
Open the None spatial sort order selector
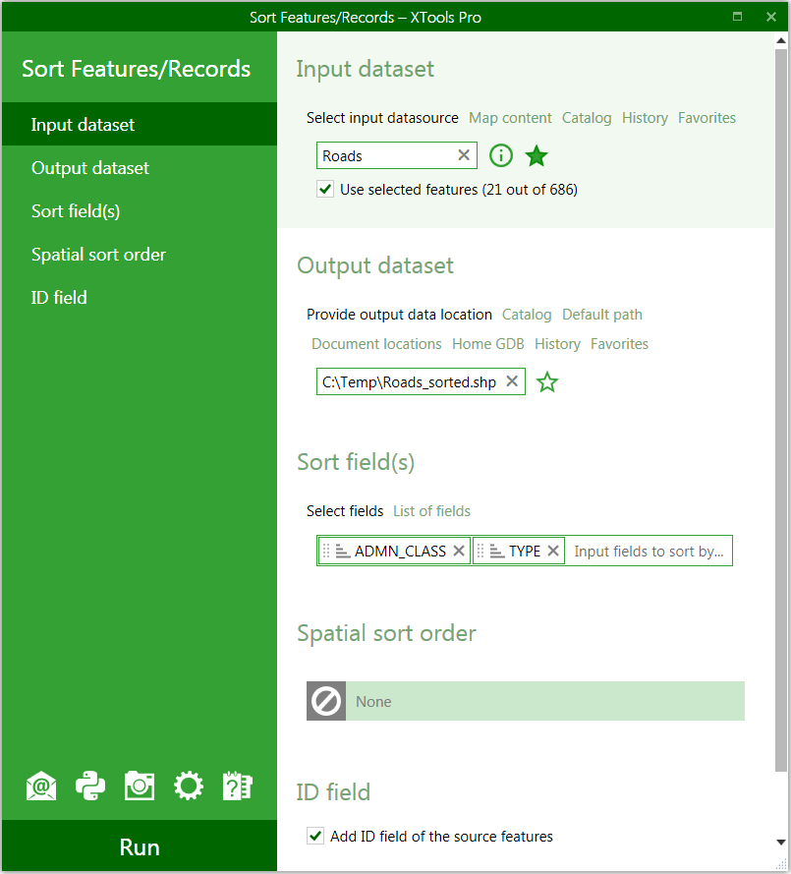[x=526, y=701]
